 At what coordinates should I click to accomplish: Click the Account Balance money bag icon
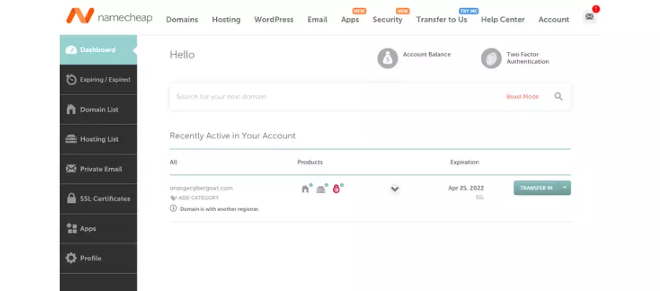(387, 58)
